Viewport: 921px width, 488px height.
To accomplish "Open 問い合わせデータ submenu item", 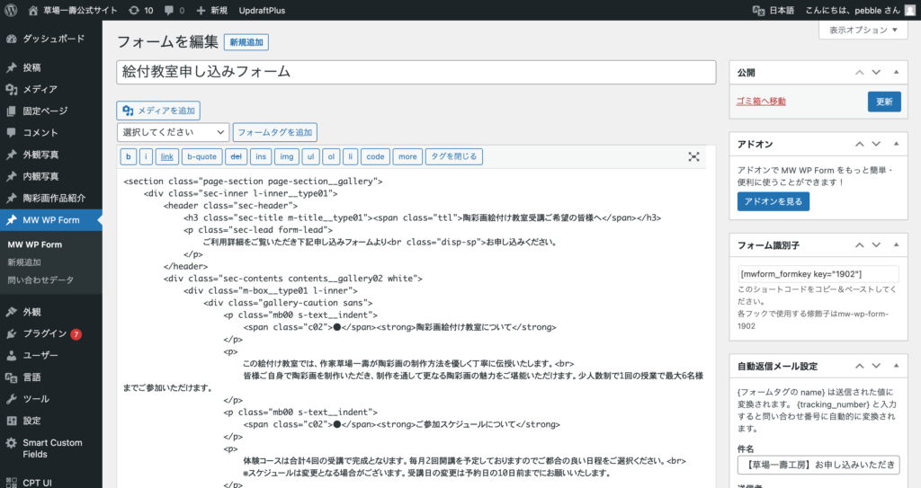I will coord(40,279).
